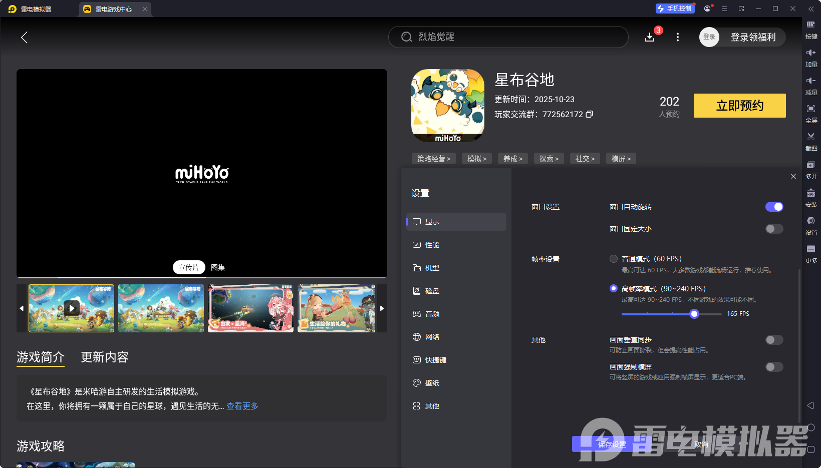Click the 加量 volume up icon
This screenshot has width=821, height=468.
811,57
